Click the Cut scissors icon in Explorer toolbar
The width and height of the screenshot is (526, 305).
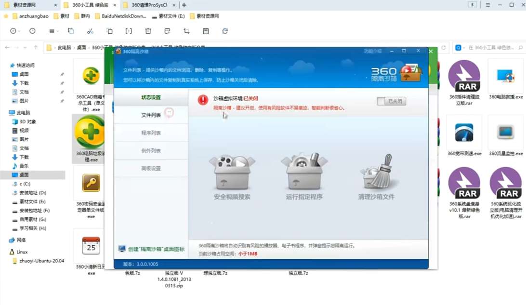click(x=90, y=30)
